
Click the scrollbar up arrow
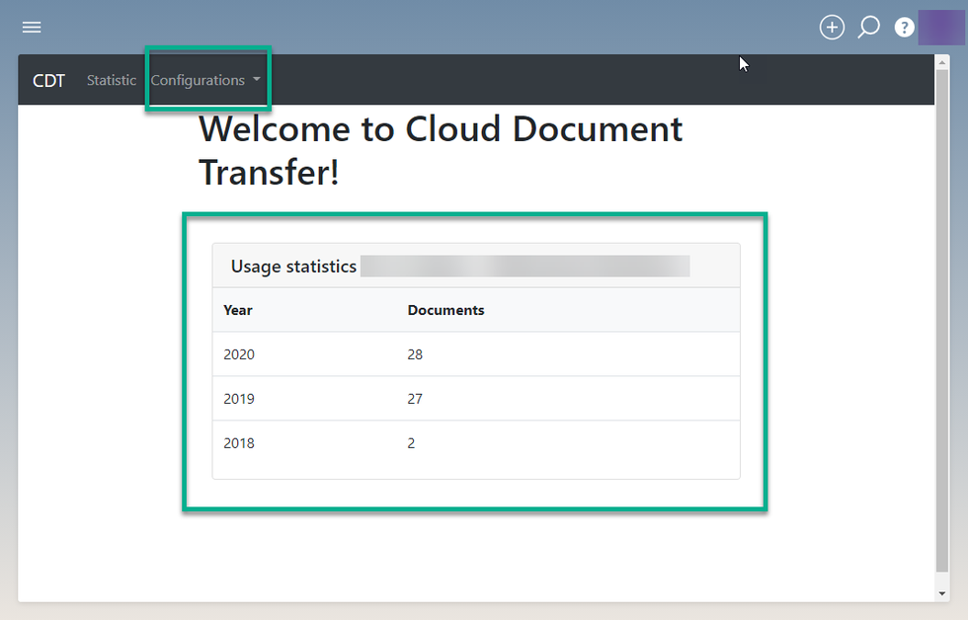tap(941, 62)
